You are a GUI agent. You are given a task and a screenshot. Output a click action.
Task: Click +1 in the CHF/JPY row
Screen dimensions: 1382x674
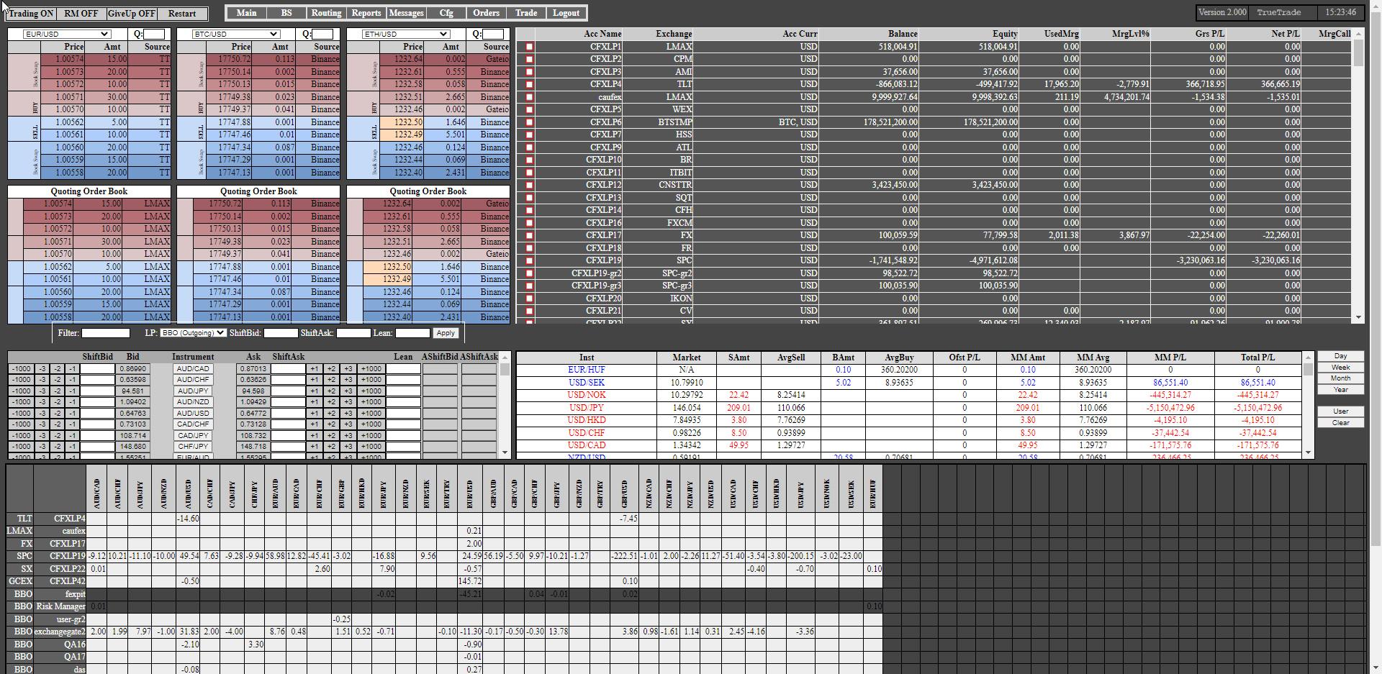point(315,447)
